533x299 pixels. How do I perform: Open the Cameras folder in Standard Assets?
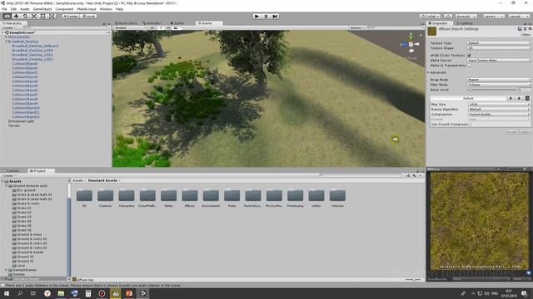click(x=106, y=199)
